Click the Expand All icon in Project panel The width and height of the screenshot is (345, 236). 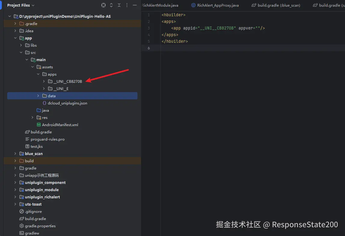coord(111,5)
